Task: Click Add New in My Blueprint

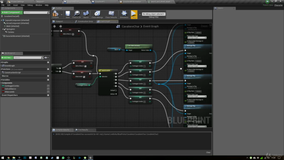Action: coord(7,57)
